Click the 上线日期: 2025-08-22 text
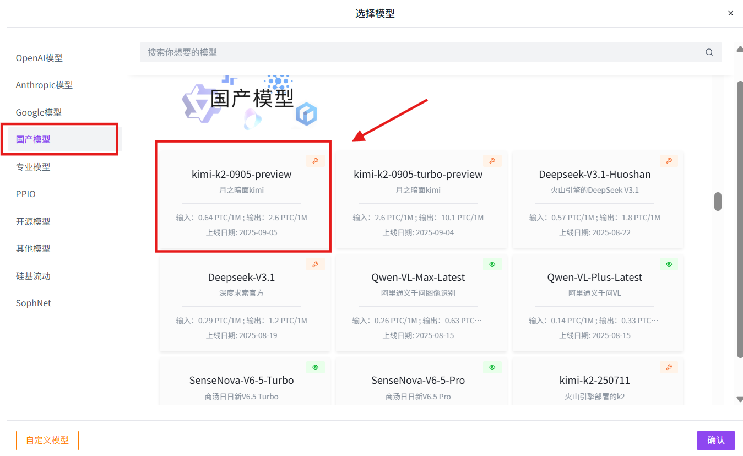This screenshot has height=456, width=743. 595,232
